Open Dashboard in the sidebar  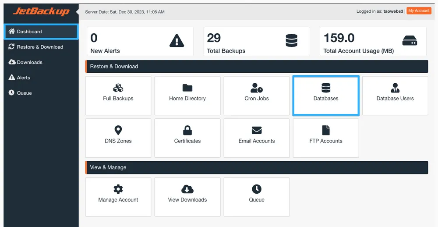tap(41, 32)
